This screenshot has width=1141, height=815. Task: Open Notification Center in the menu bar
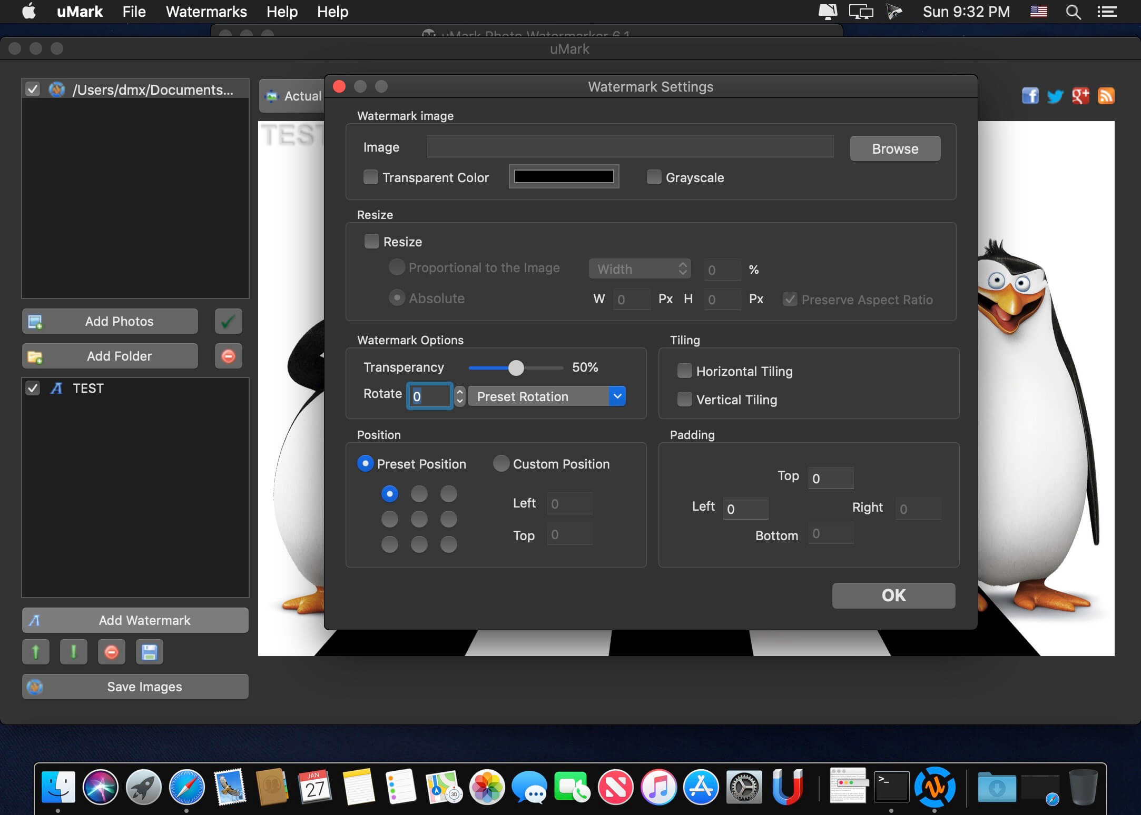click(x=1107, y=12)
